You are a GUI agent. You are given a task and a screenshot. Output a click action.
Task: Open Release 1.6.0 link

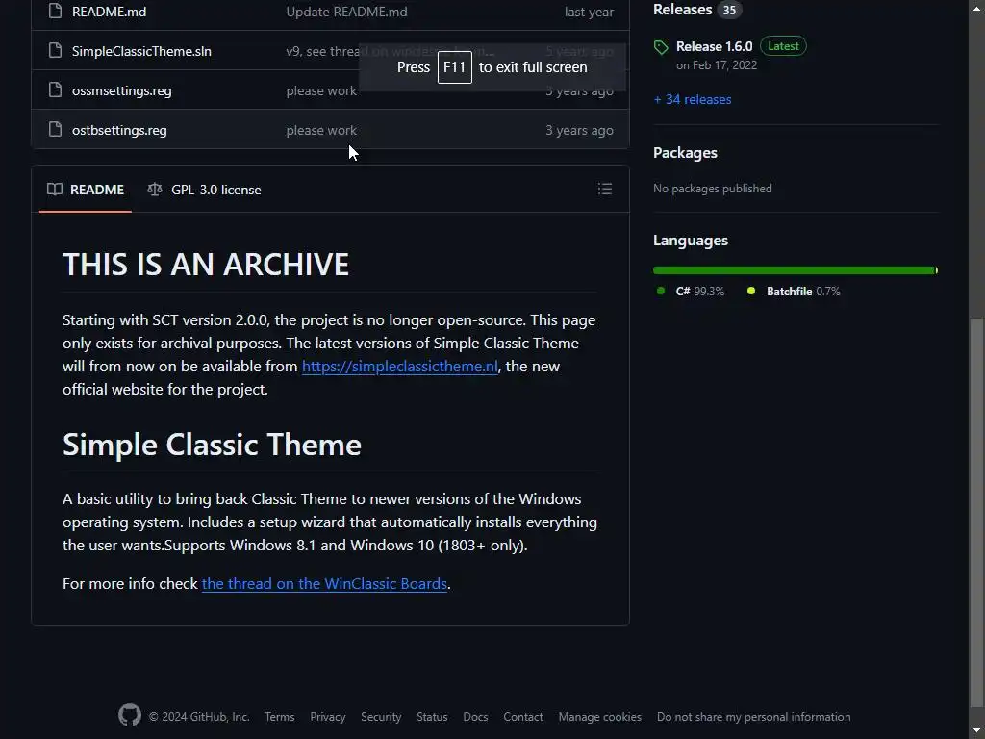pyautogui.click(x=714, y=46)
